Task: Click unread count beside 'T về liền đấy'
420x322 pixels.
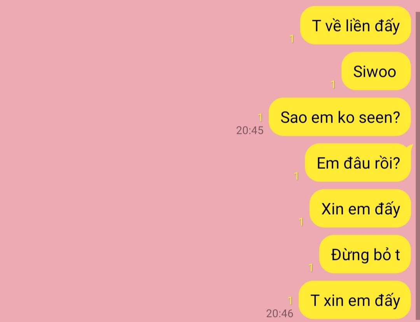Action: (292, 39)
